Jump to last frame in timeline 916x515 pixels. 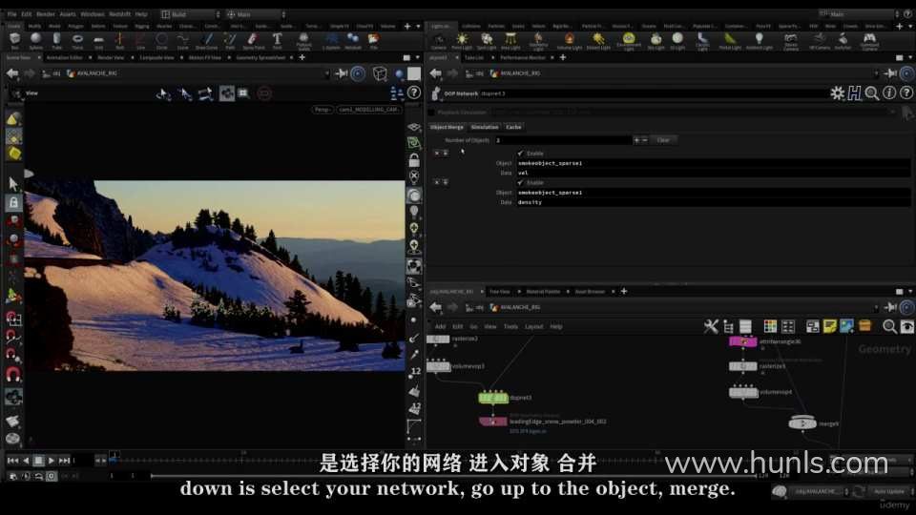point(65,461)
